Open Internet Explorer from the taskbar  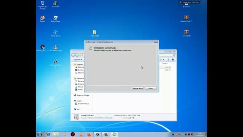tap(48, 134)
